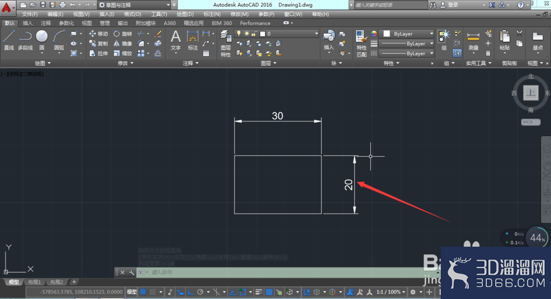This screenshot has height=299, width=551.
Task: Click the Dimension (标注) tool
Action: 192,40
